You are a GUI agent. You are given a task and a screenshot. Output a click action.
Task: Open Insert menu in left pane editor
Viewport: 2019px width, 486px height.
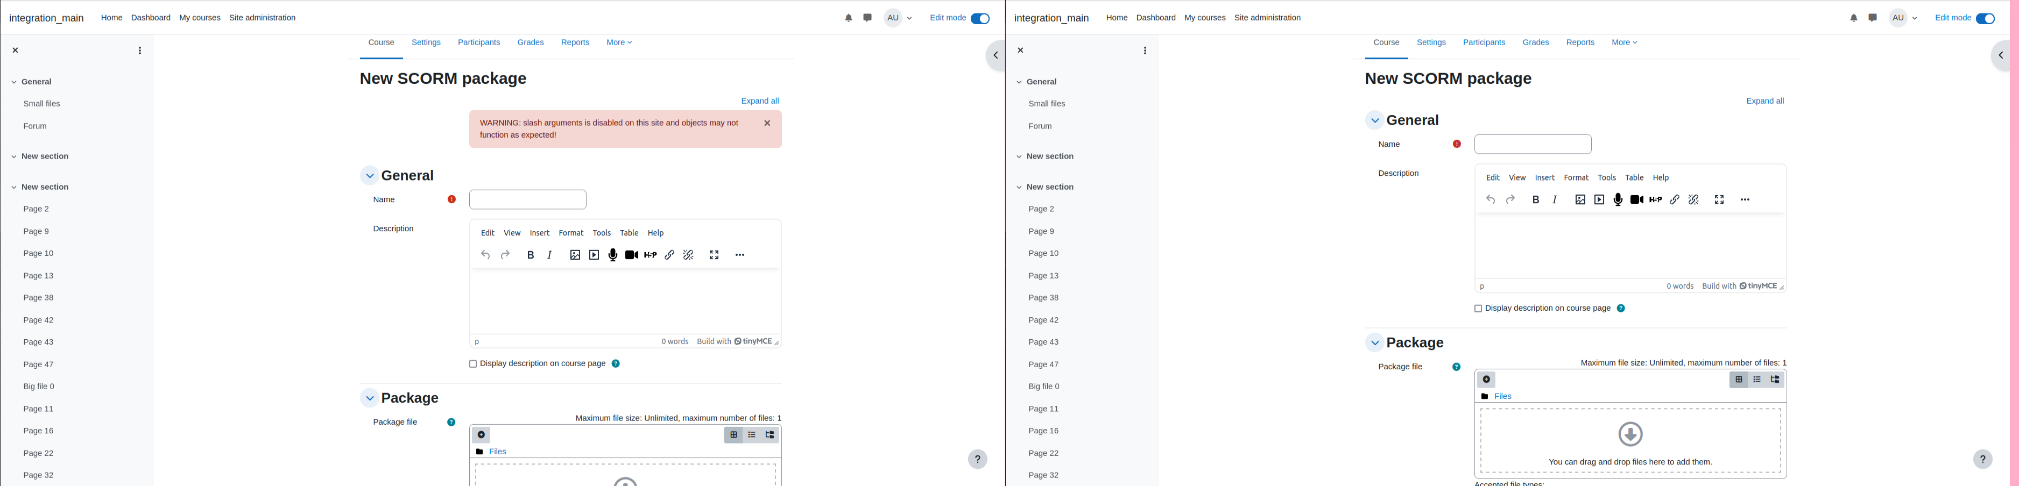540,233
